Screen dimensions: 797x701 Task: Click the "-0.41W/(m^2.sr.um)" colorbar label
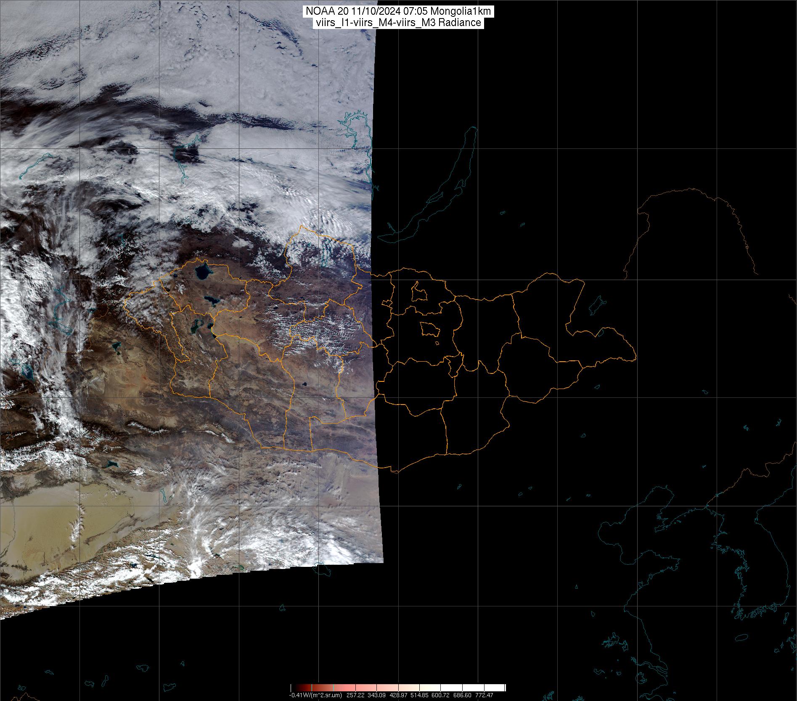click(315, 696)
